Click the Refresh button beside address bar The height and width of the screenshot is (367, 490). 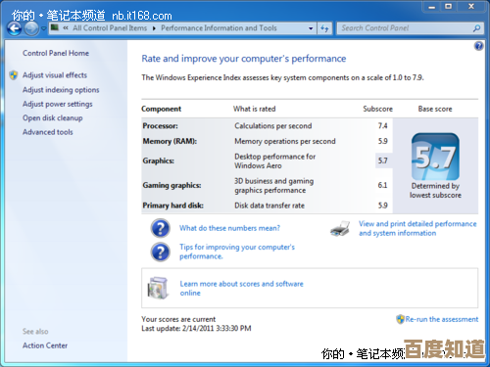point(324,28)
